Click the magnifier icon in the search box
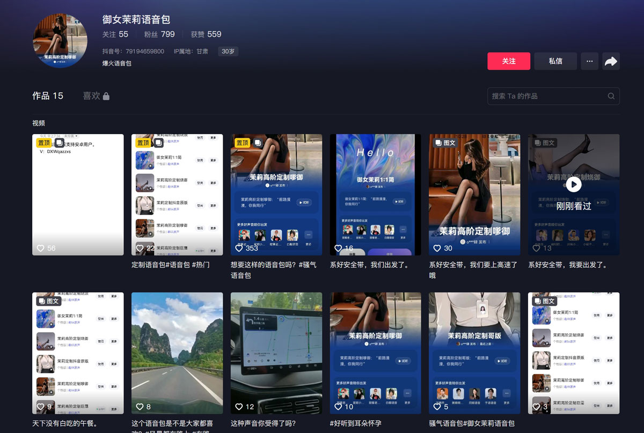 (x=611, y=96)
